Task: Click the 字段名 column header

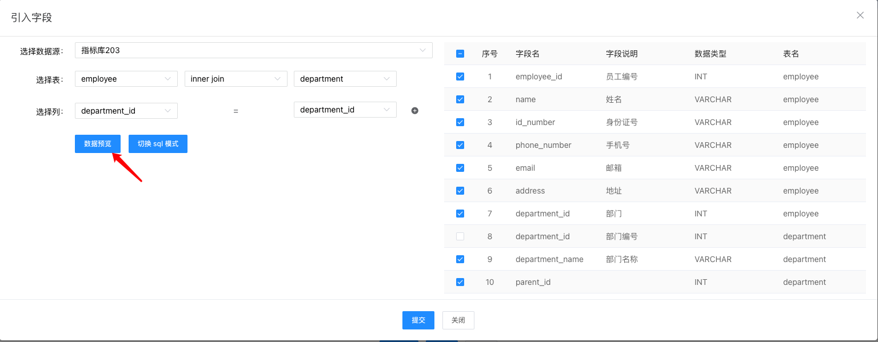Action: coord(527,54)
